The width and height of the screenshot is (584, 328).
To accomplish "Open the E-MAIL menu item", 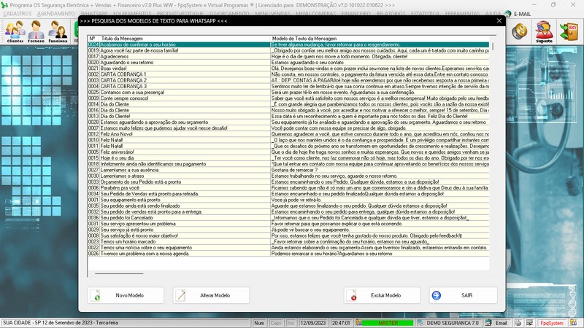I will coord(522,14).
